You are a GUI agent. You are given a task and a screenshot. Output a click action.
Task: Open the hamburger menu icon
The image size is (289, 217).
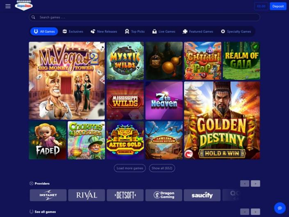pyautogui.click(x=8, y=6)
